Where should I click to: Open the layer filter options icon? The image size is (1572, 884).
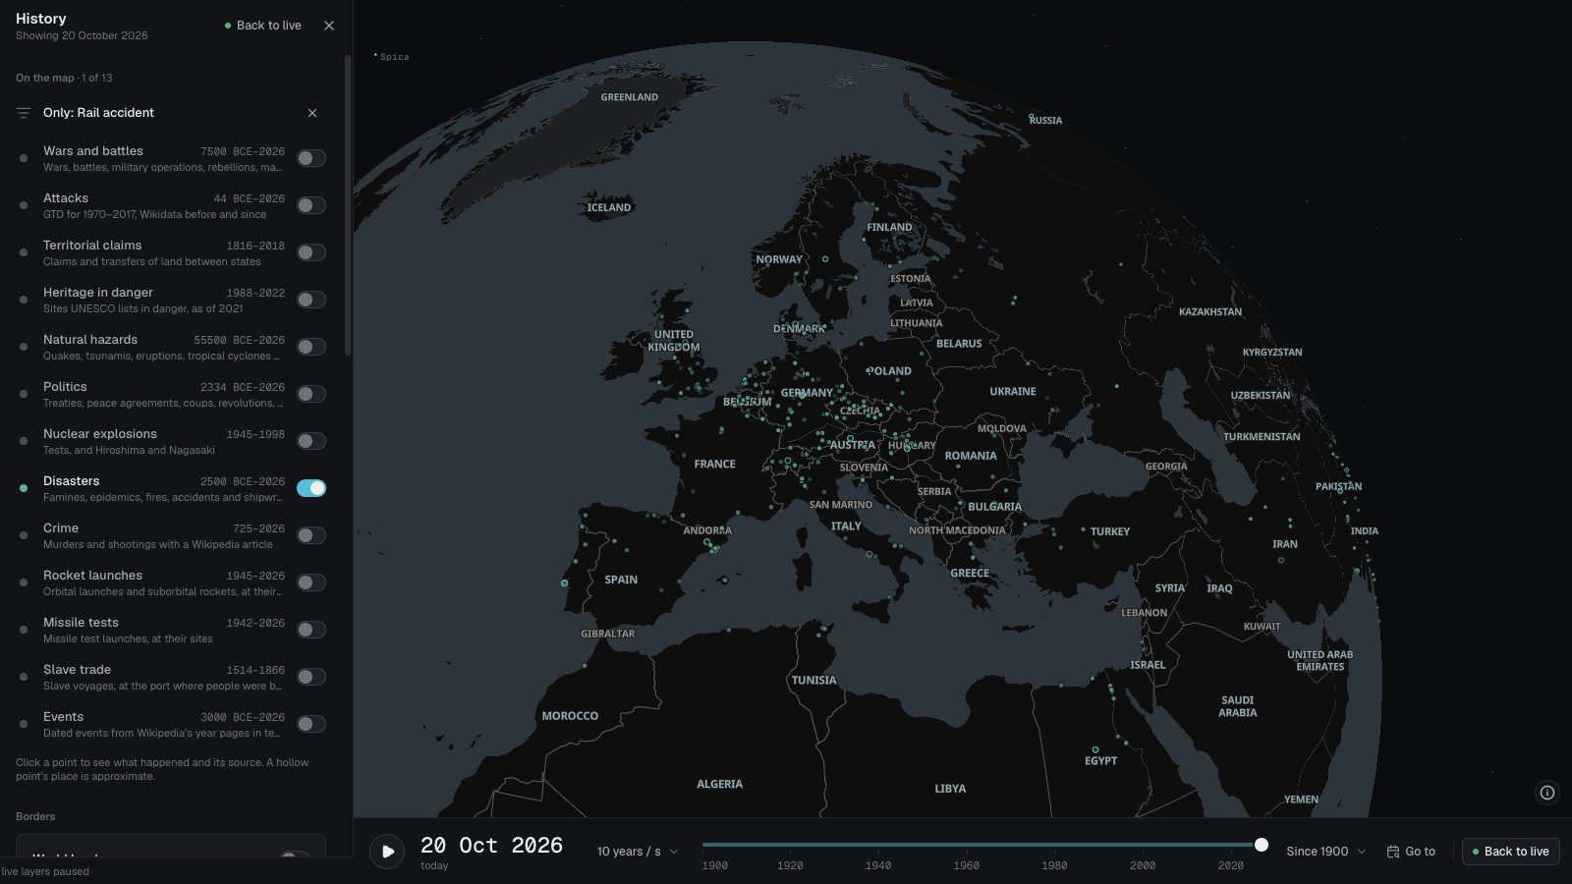tap(24, 113)
